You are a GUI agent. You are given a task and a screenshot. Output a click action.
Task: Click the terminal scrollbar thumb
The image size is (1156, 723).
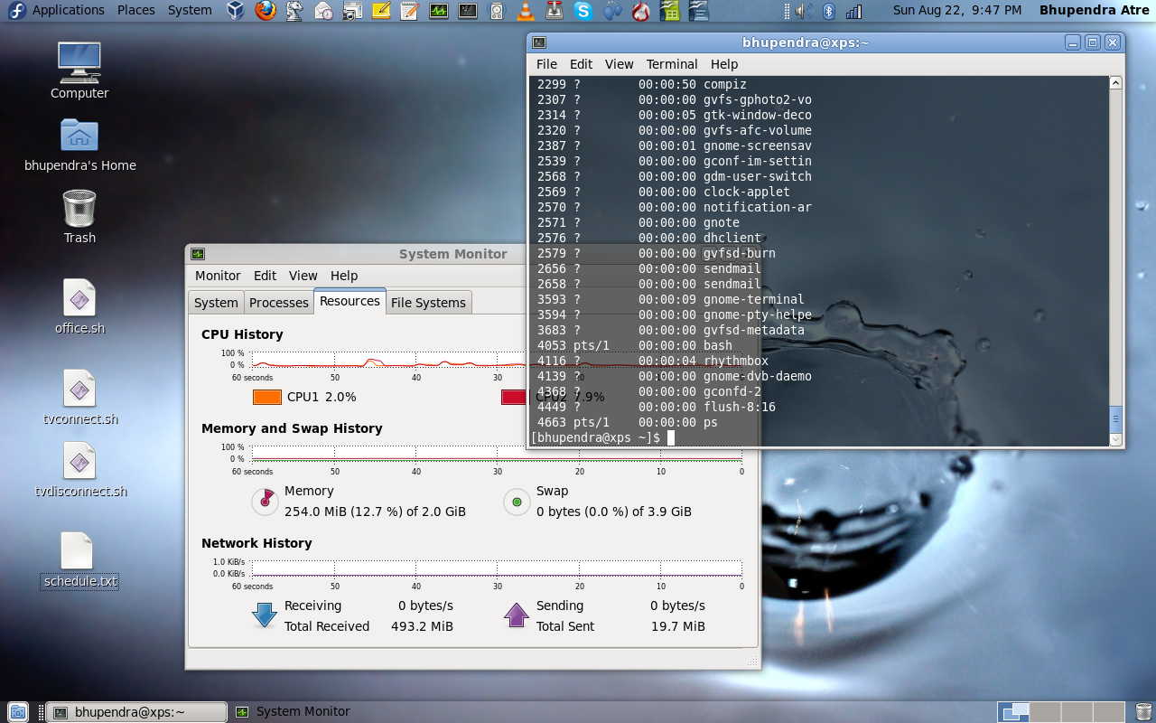point(1115,419)
